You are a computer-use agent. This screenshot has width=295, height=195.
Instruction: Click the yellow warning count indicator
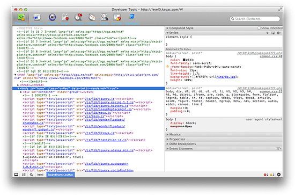coord(272,175)
